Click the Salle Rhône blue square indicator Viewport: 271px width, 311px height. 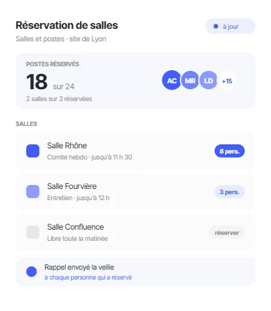tap(33, 151)
